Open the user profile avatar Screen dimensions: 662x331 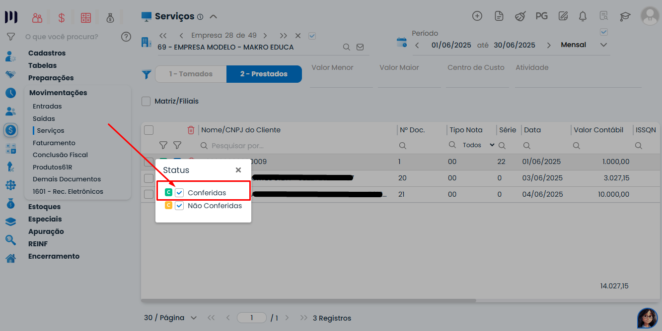650,16
